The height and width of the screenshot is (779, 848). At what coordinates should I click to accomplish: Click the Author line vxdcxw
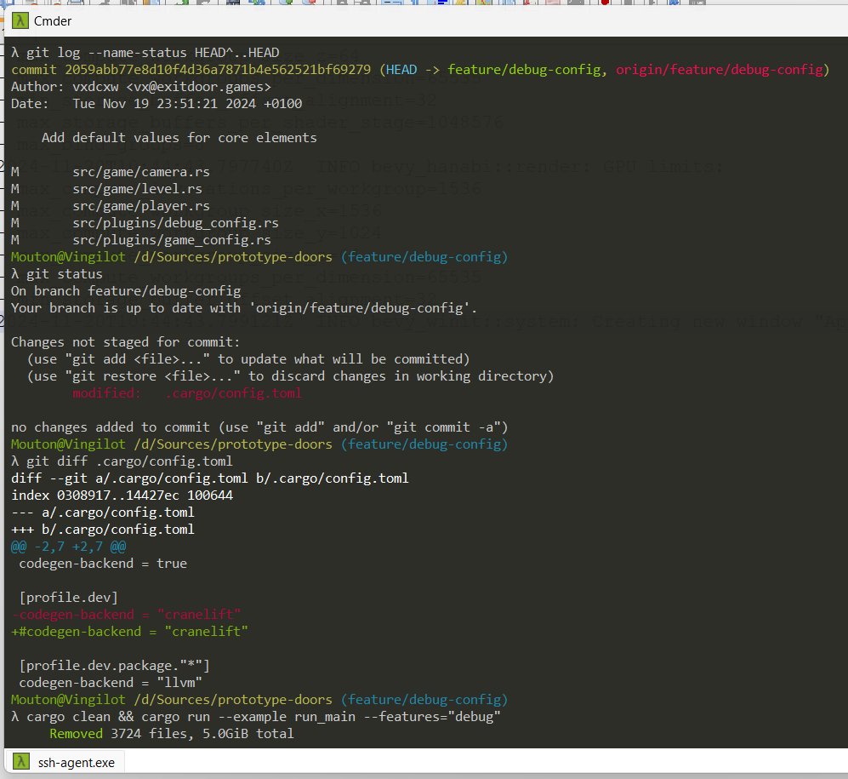coord(141,87)
